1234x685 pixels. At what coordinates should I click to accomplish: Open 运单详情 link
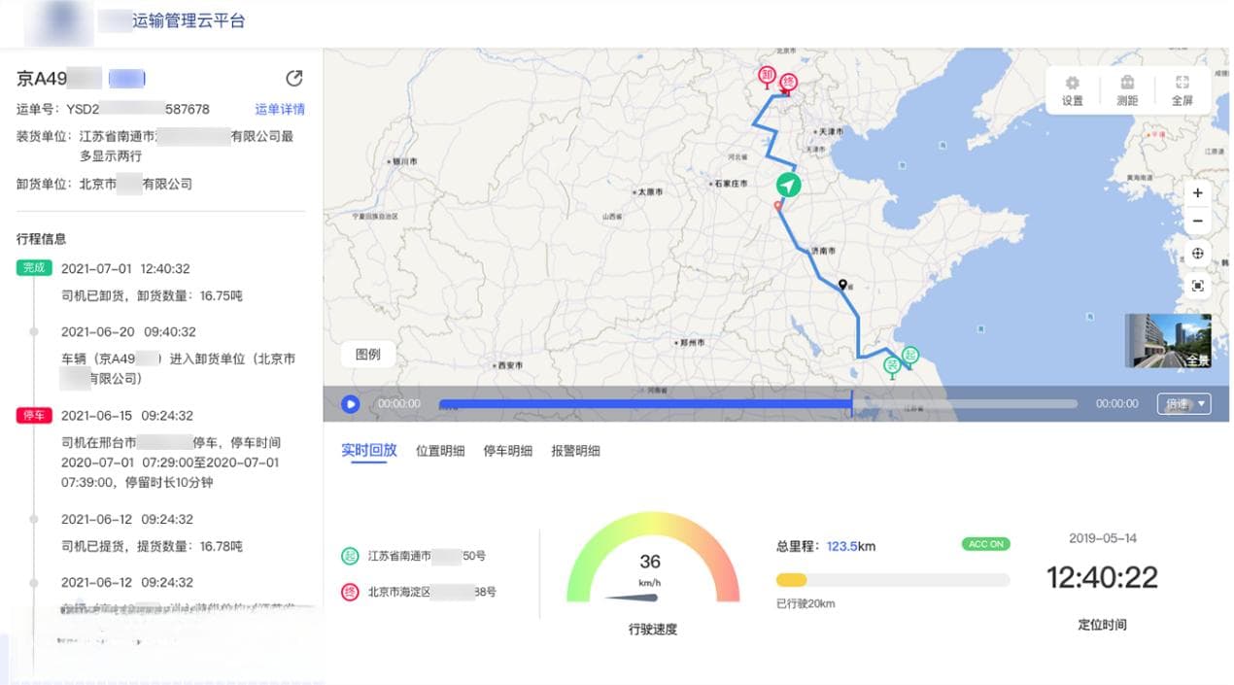(280, 109)
